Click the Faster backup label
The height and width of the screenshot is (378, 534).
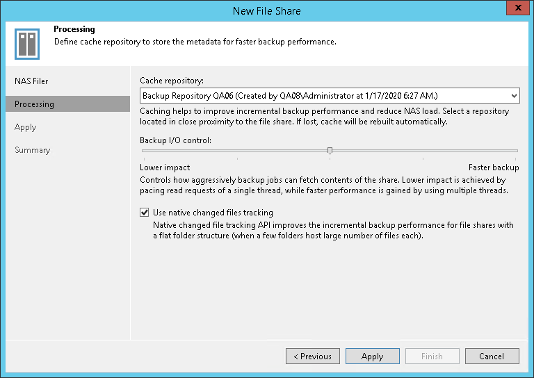point(493,167)
